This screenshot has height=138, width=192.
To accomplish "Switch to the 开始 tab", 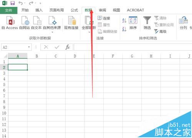I will click(x=25, y=10).
